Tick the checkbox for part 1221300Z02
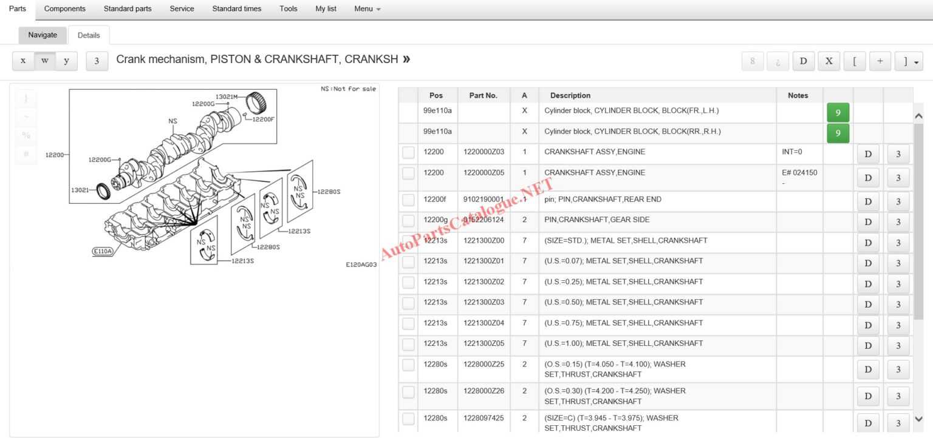 [408, 283]
